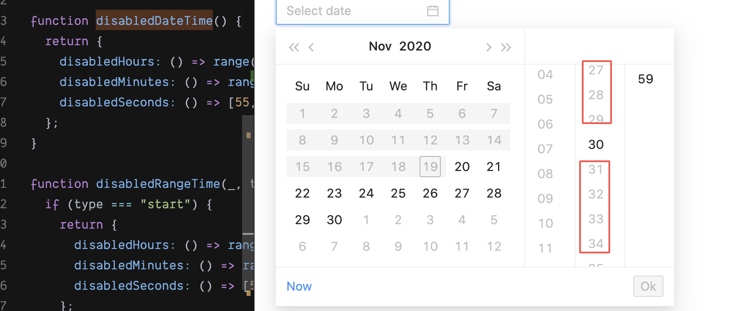Select minute 30 in time column
Viewport: 753px width, 311px height.
pyautogui.click(x=596, y=144)
